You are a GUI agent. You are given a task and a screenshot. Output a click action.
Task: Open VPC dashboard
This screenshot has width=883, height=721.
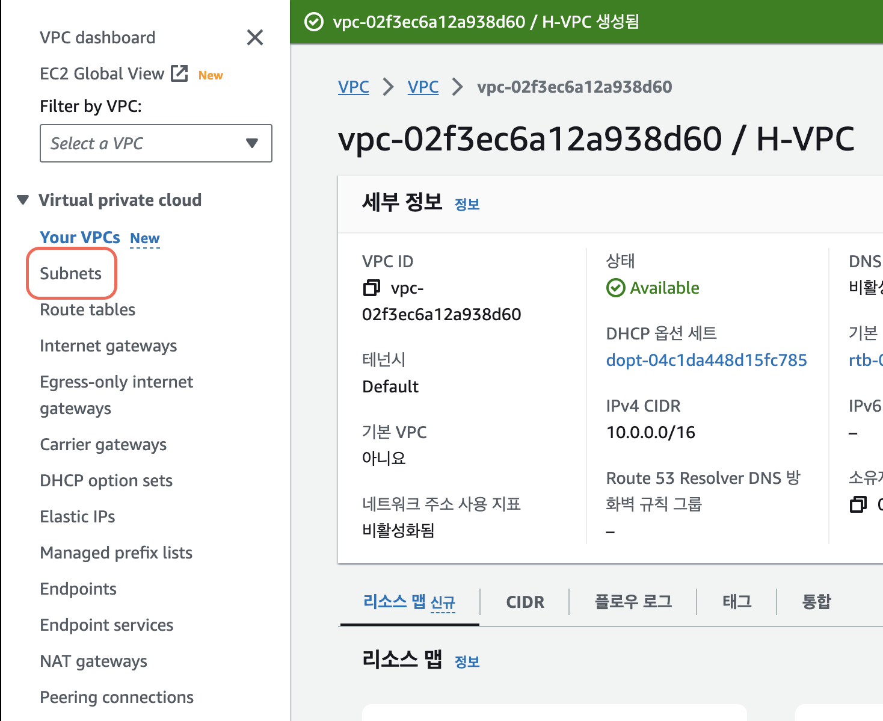97,37
